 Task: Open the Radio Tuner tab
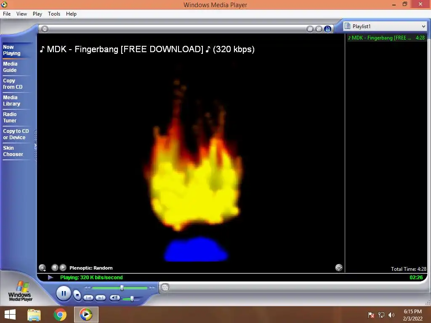[x=10, y=117]
